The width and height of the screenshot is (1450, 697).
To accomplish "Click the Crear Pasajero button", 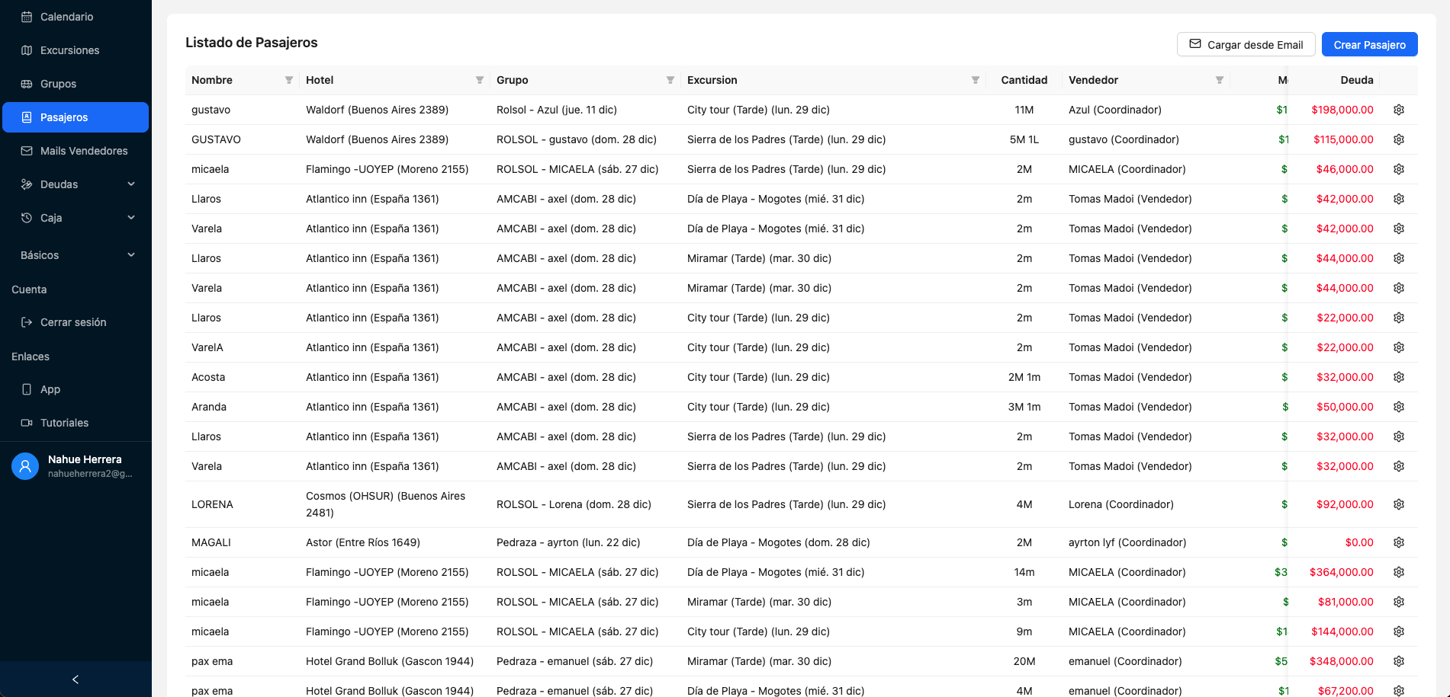I will coord(1369,45).
